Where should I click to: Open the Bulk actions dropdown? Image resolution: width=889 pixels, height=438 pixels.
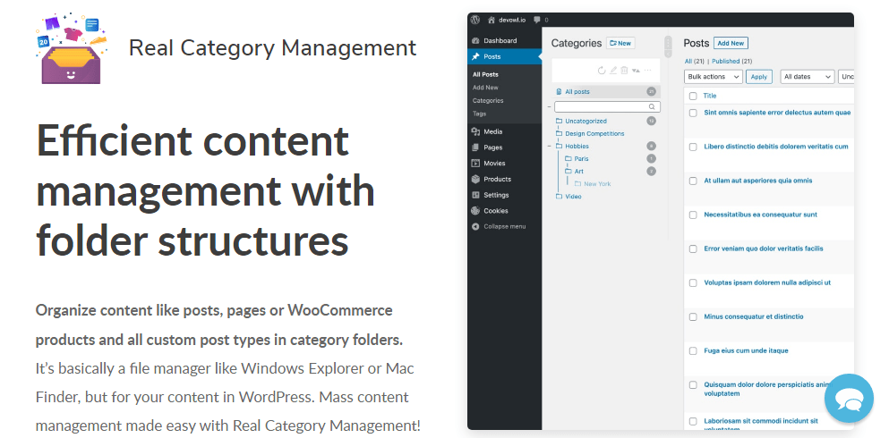click(x=714, y=76)
